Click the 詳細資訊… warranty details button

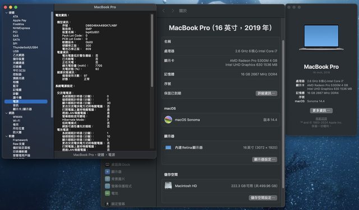(x=266, y=93)
